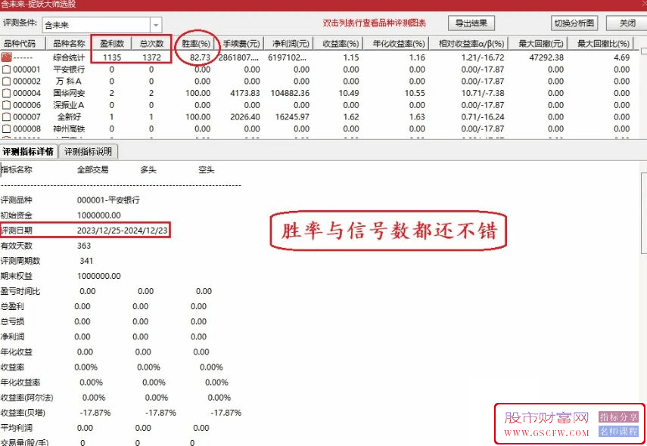The height and width of the screenshot is (446, 647).
Task: Select the 国华网安 row name
Action: [x=69, y=93]
